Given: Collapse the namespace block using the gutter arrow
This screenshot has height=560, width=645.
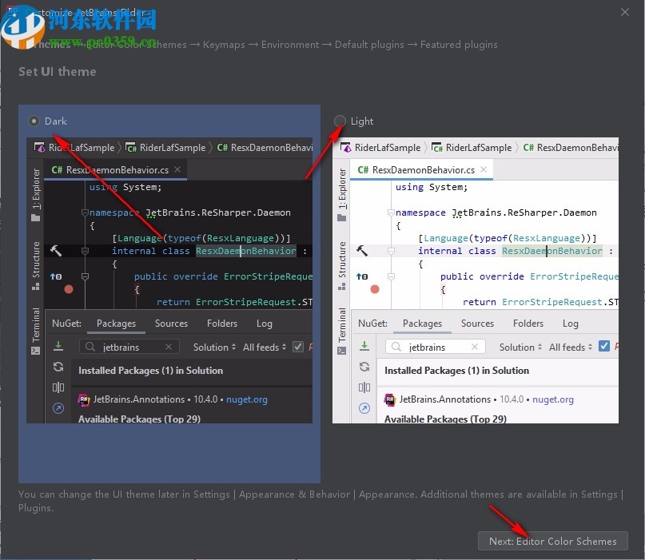Looking at the screenshot, I should 86,212.
